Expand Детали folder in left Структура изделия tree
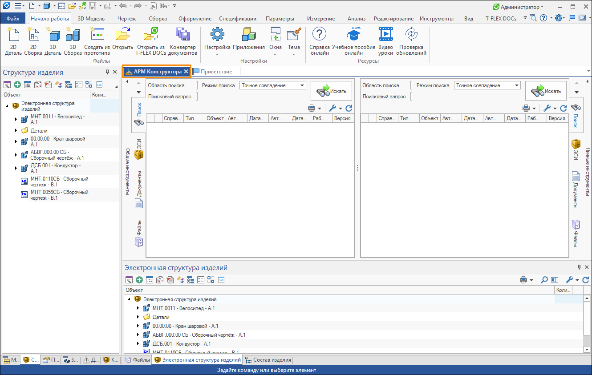 click(16, 131)
